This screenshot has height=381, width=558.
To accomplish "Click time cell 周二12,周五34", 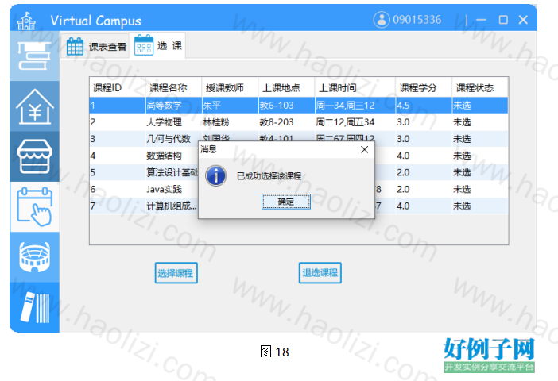I will pos(355,122).
